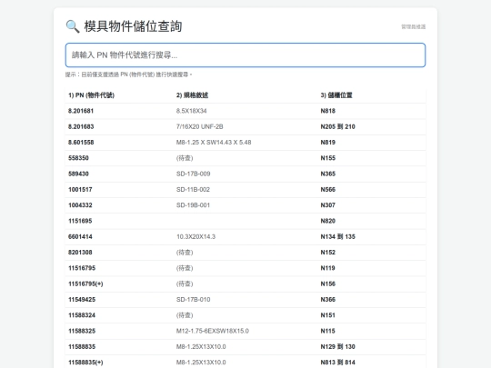Select PN cell 11588835 without plus sign
491x368 pixels.
point(82,347)
